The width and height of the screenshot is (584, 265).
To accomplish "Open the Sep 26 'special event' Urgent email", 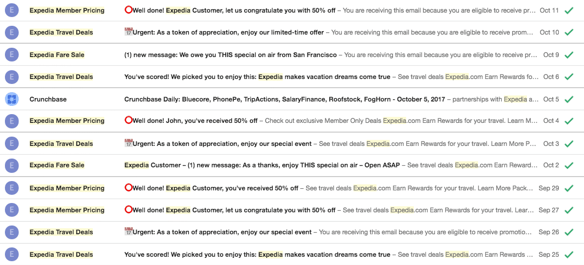I will click(x=292, y=232).
